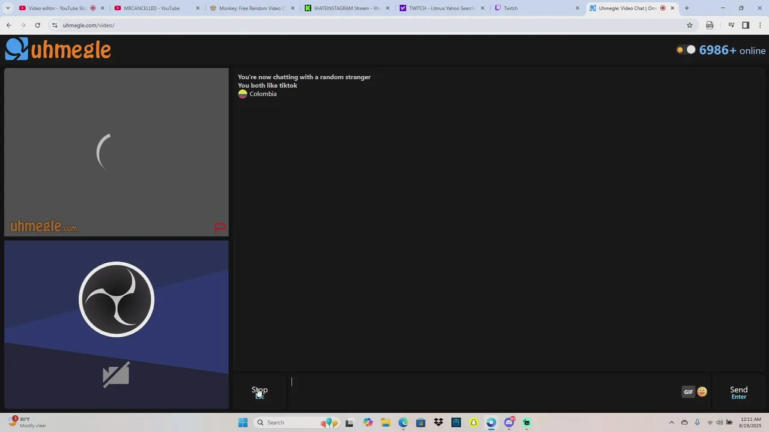Image resolution: width=769 pixels, height=432 pixels.
Task: Bookmark this page with star icon
Action: pyautogui.click(x=690, y=25)
